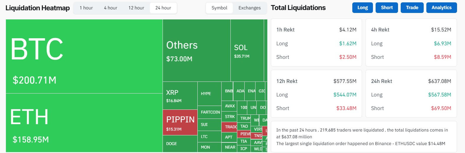Toggle heatmap view to Exchanges
This screenshot has height=153, width=465.
pyautogui.click(x=249, y=8)
